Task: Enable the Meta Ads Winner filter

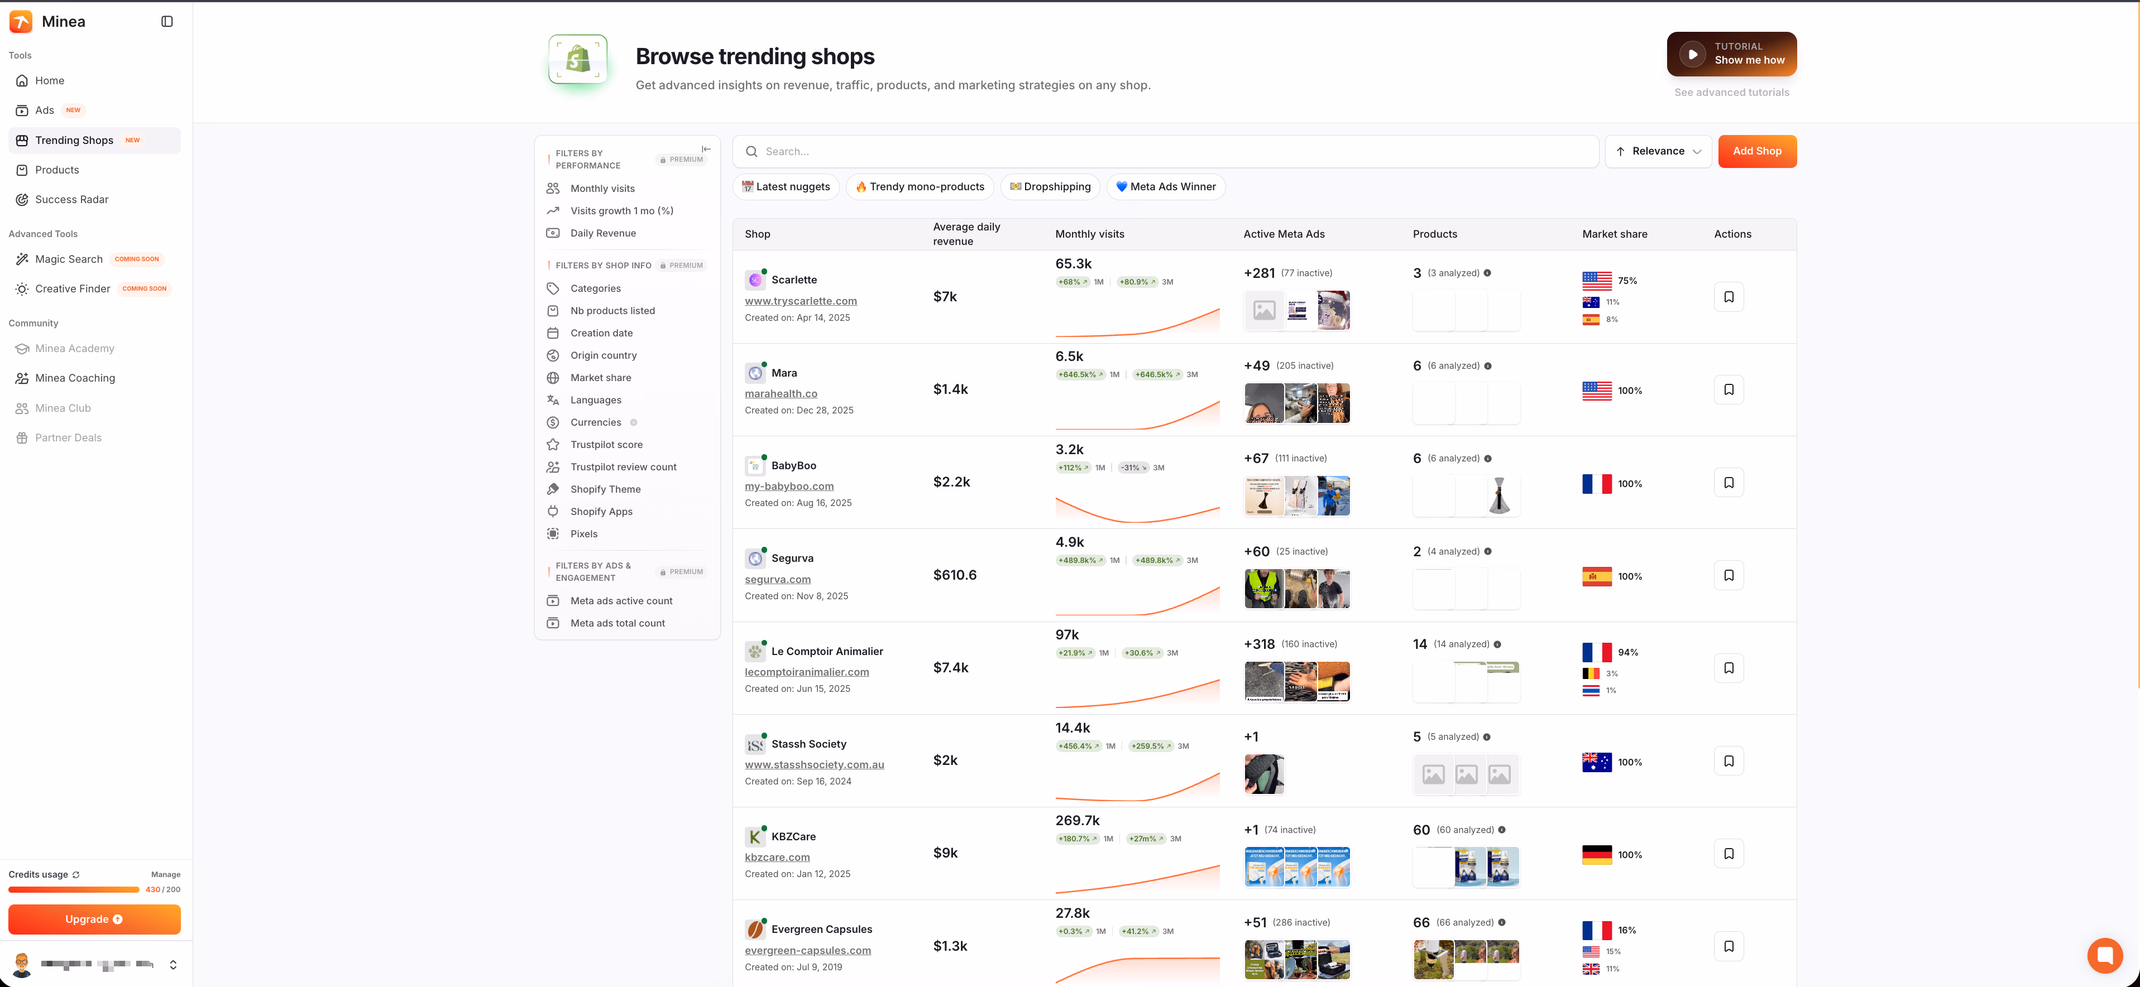Action: point(1166,186)
